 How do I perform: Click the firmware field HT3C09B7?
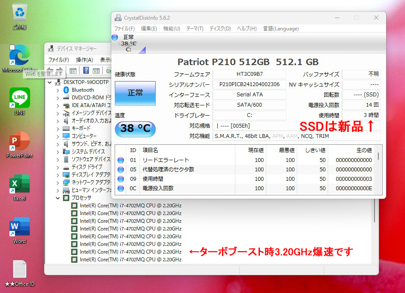coord(250,74)
